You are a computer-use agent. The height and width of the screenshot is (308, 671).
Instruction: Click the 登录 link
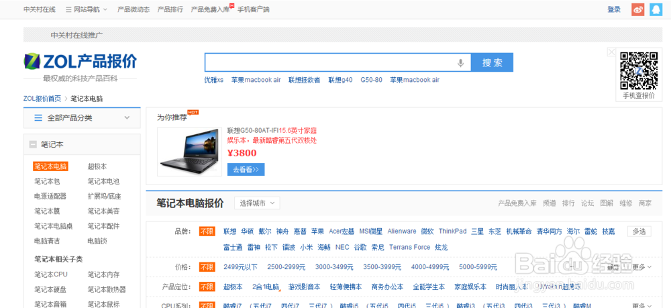click(614, 9)
